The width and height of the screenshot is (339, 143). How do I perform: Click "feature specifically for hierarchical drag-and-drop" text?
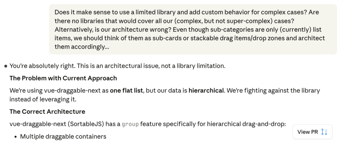pos(213,125)
